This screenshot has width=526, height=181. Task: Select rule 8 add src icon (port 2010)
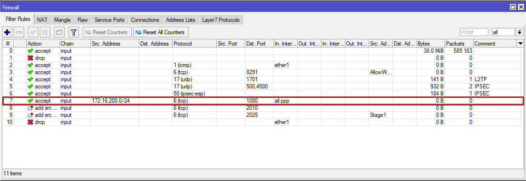tap(30, 108)
